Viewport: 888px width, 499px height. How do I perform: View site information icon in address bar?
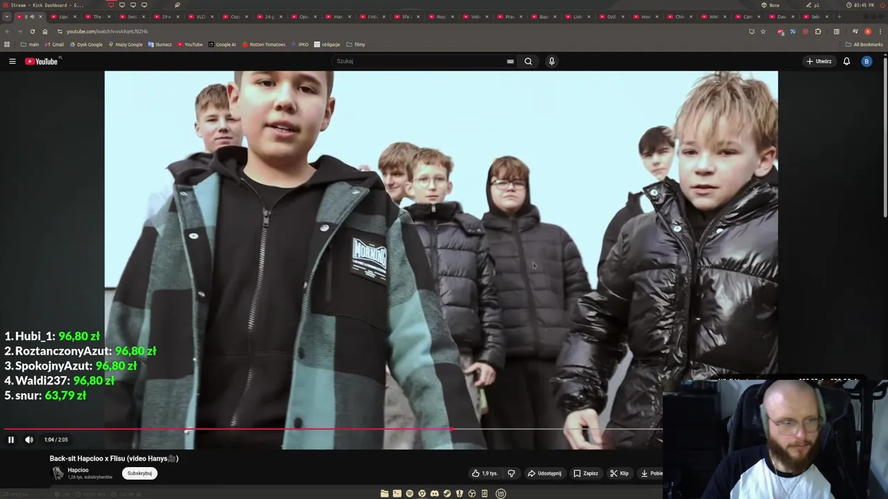click(60, 31)
